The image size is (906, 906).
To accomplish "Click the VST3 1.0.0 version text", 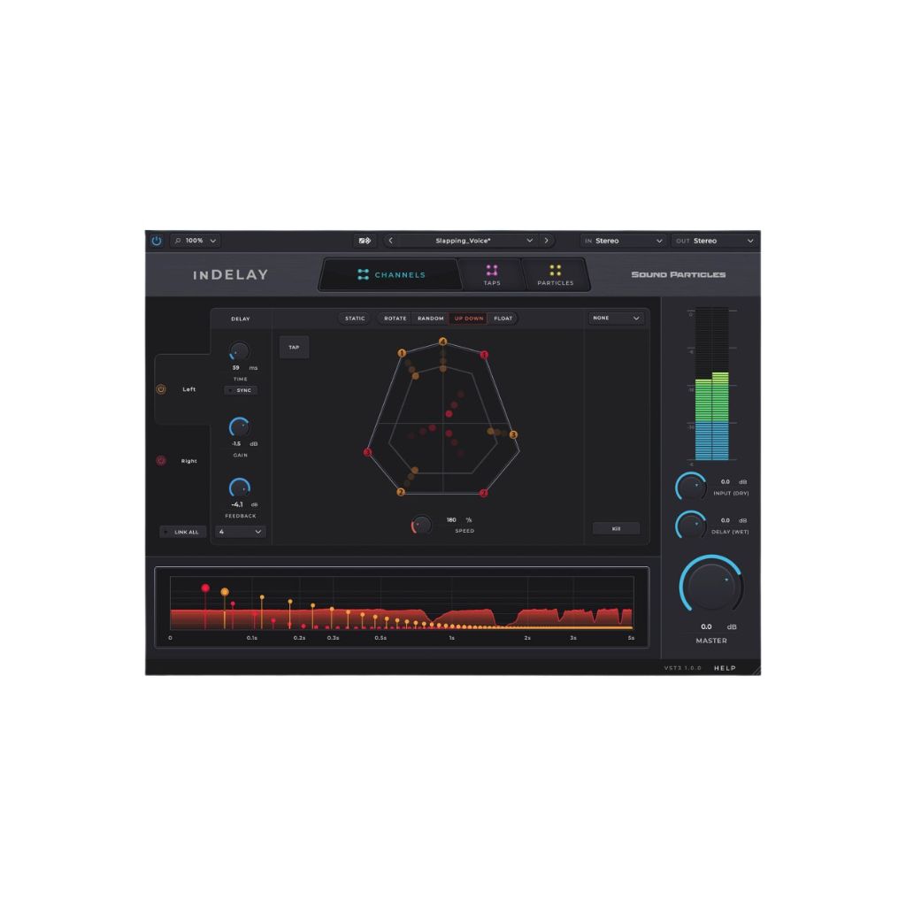I will tap(682, 668).
